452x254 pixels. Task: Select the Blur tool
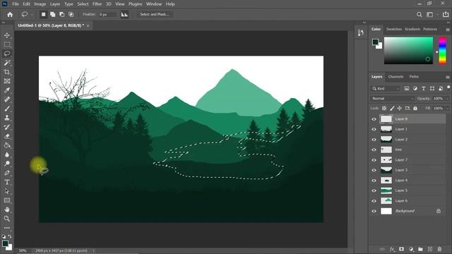coord(7,155)
